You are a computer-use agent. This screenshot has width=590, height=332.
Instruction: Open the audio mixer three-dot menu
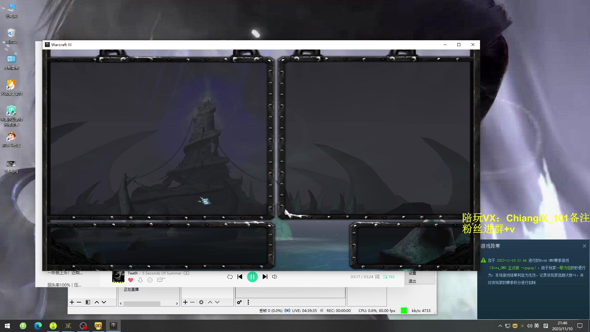pos(248,302)
